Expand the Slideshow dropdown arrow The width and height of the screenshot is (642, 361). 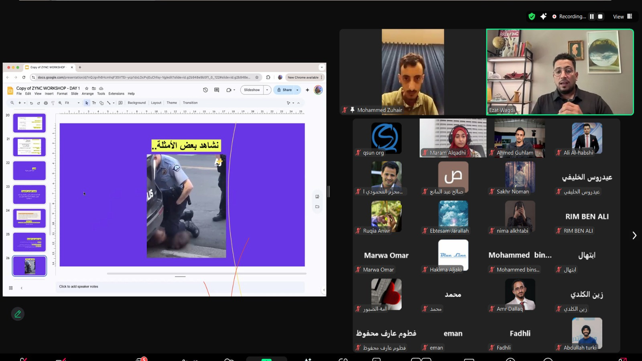coord(267,90)
